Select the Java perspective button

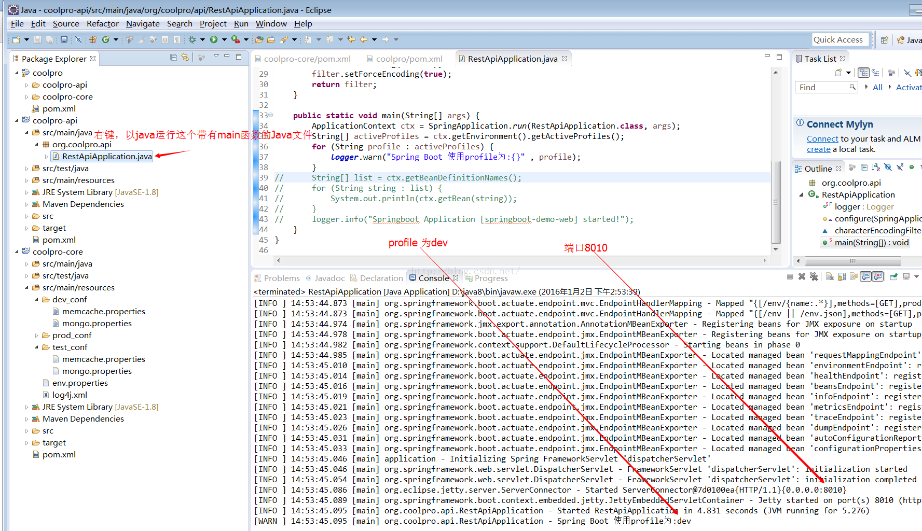tap(910, 40)
